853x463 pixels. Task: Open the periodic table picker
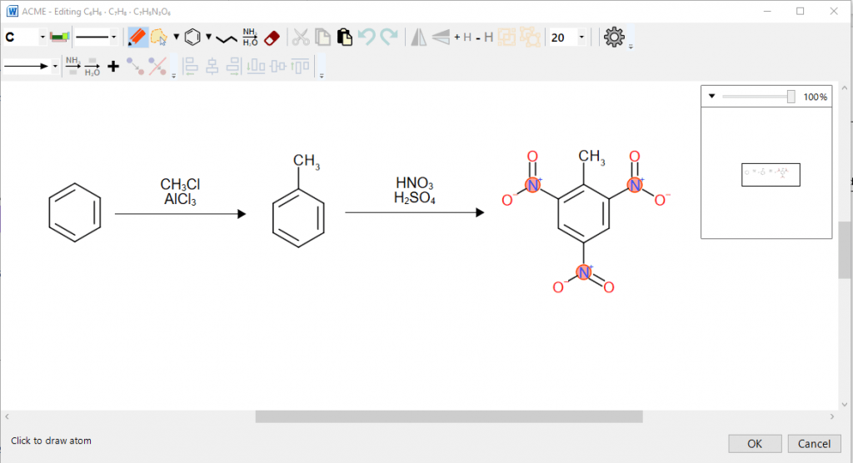58,37
